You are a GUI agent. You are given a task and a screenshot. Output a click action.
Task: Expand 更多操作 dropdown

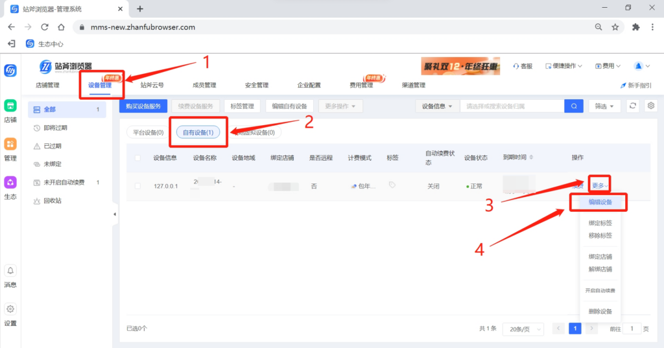click(x=340, y=106)
